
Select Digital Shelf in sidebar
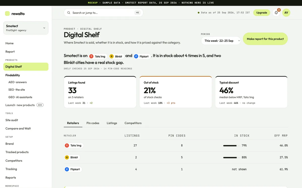pyautogui.click(x=26, y=67)
